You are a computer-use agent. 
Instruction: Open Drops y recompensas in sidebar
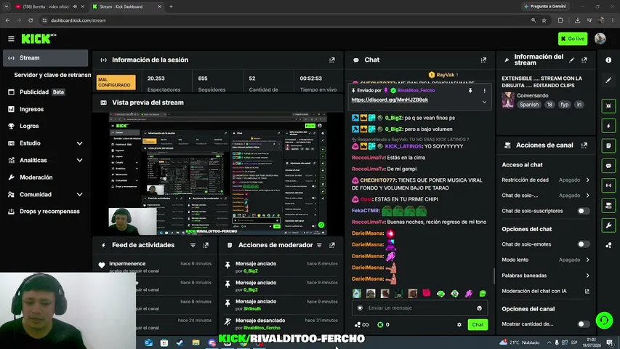click(46, 212)
